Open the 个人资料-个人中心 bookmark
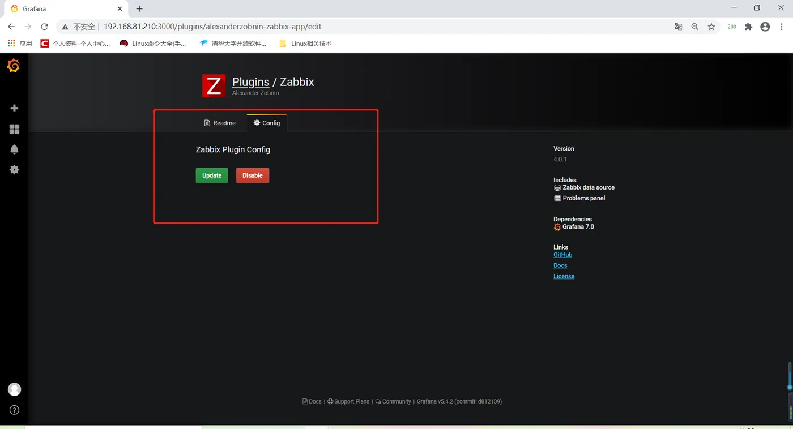Viewport: 793px width, 429px height. (75, 43)
